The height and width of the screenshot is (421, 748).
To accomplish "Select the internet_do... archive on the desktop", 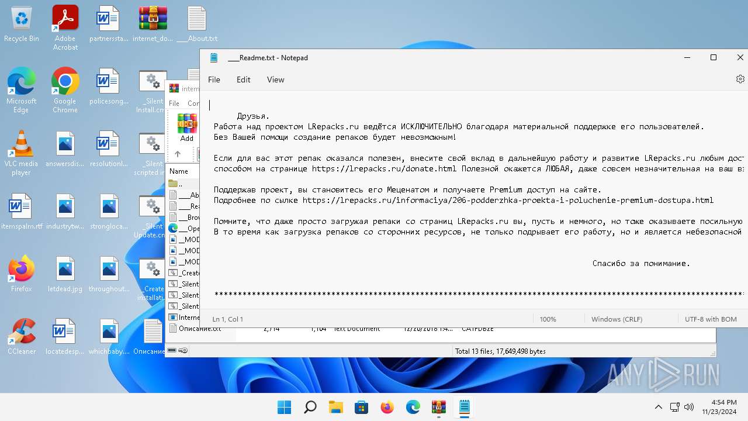I will [153, 24].
